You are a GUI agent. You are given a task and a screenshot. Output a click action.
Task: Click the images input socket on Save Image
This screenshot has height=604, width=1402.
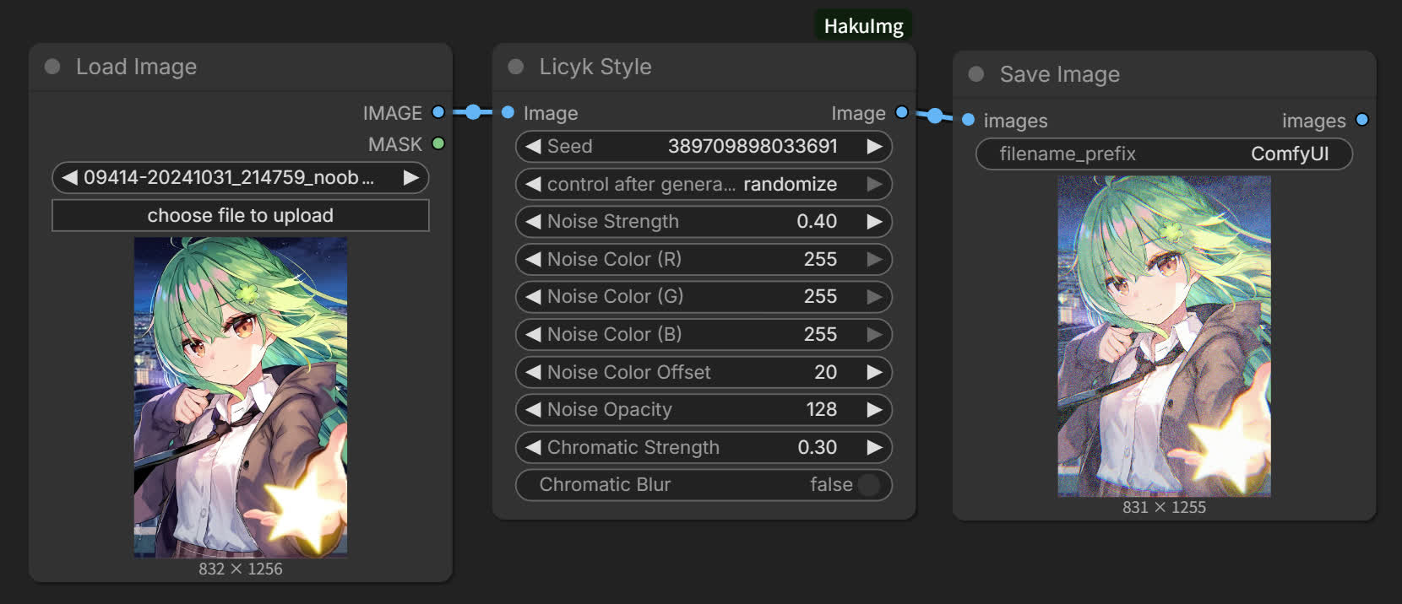[969, 120]
